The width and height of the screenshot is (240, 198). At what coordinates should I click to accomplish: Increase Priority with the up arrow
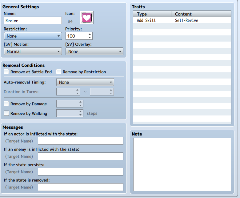[90, 34]
